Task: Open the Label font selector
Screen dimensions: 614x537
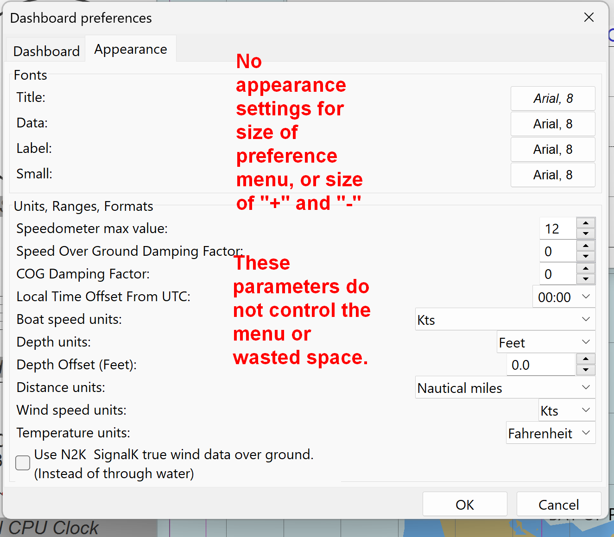Action: tap(552, 149)
